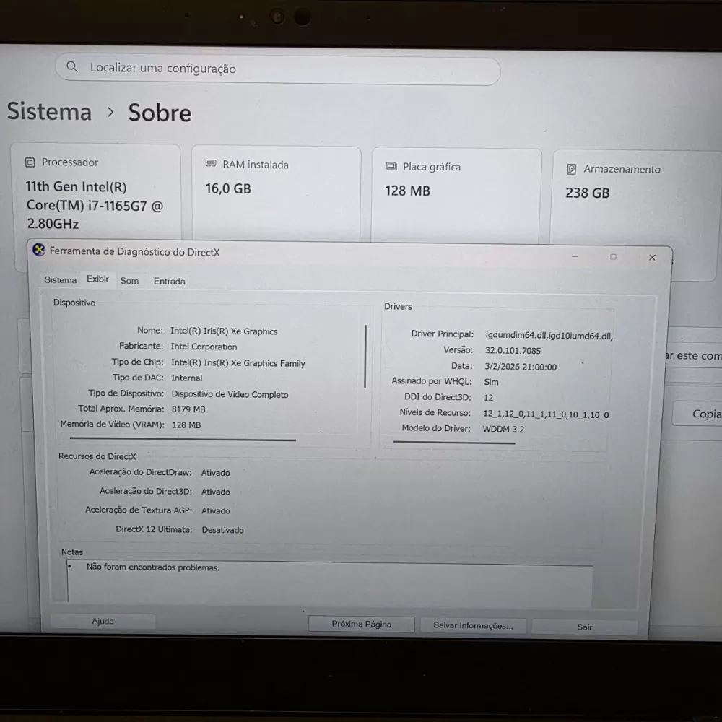Click the Sobre page title
Image resolution: width=722 pixels, height=722 pixels.
click(160, 113)
